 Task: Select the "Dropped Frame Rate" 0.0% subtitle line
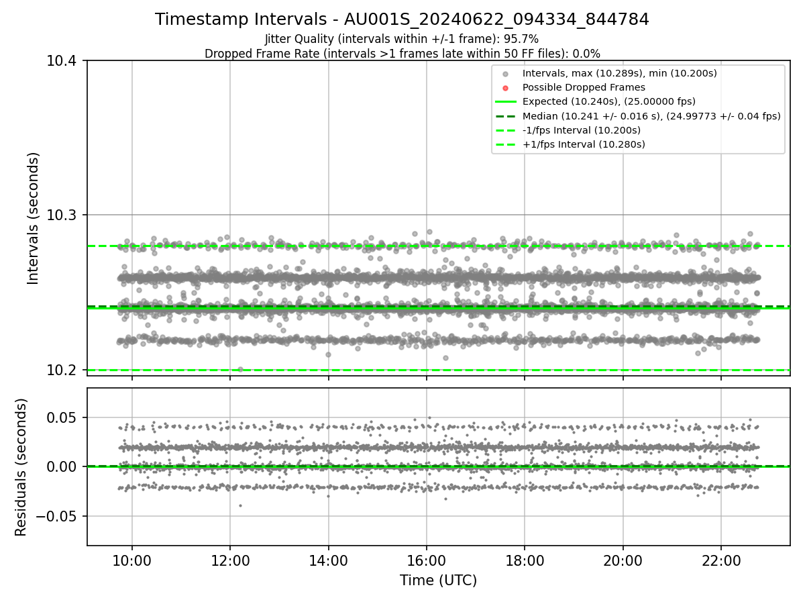(402, 53)
